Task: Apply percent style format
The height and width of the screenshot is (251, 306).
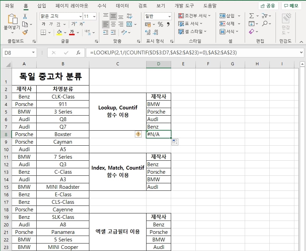Action: (161, 24)
